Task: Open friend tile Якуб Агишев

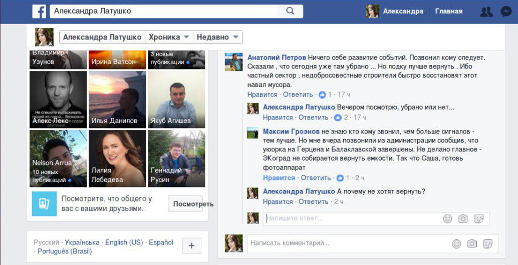Action: [x=176, y=99]
